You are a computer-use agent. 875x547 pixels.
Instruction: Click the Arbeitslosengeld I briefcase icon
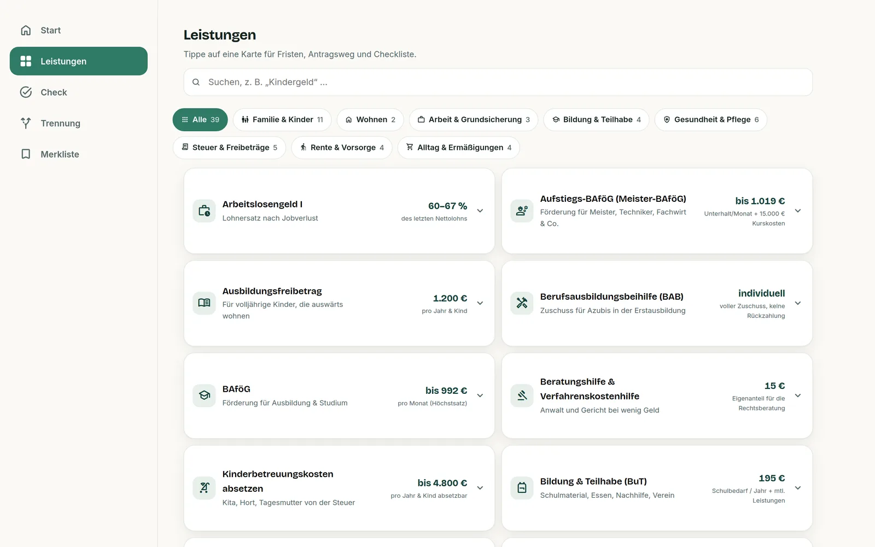[x=204, y=211]
